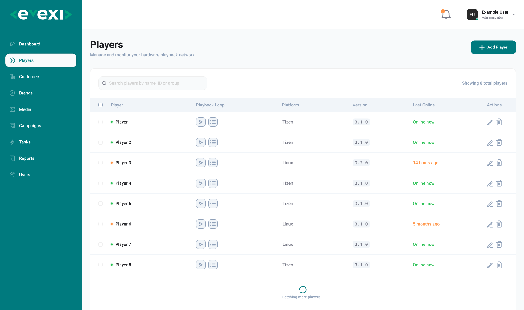524x310 pixels.
Task: Click the Player 4 play preview icon
Action: (x=201, y=183)
